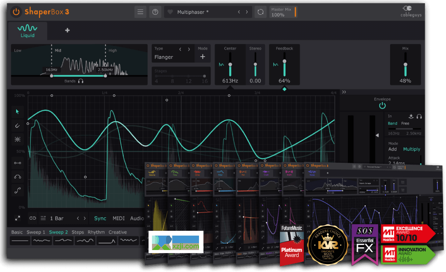446x272 pixels.
Task: Select MIDI trigger mode
Action: tap(119, 218)
